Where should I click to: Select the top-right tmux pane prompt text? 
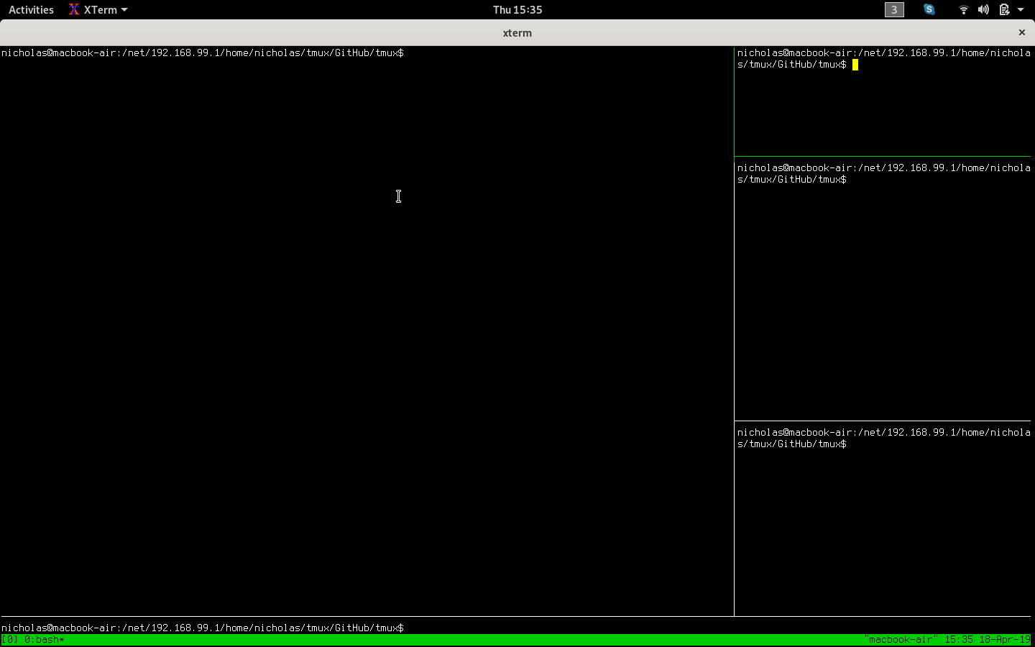(884, 58)
